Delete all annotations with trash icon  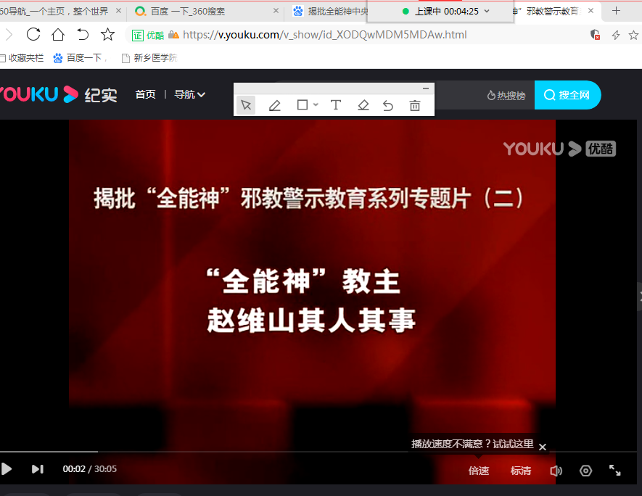415,105
